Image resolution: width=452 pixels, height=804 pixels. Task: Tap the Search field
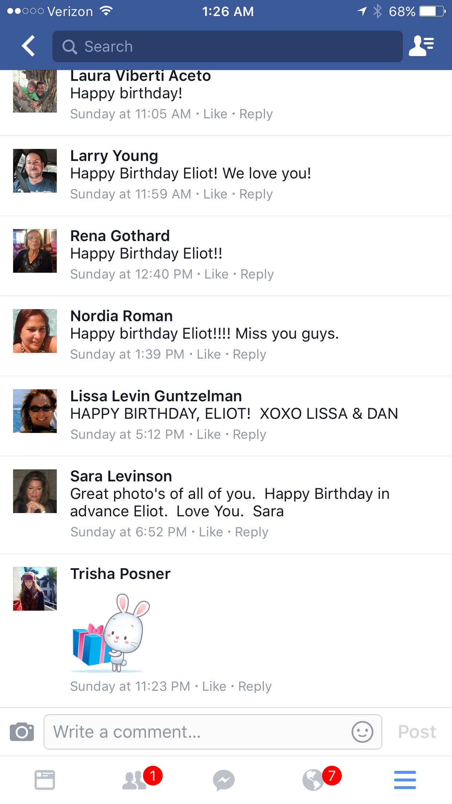(x=227, y=47)
